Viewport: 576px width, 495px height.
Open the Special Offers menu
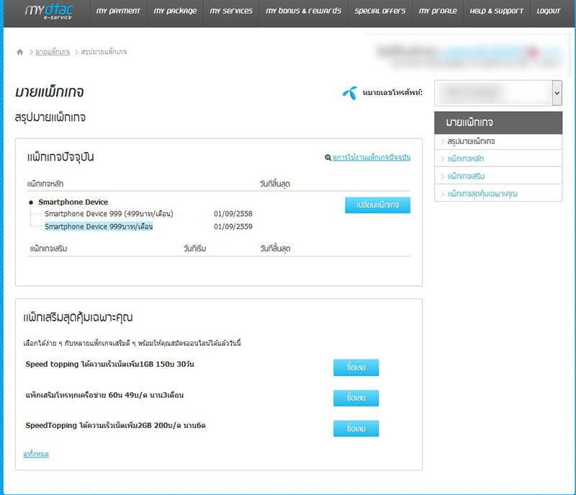point(380,11)
